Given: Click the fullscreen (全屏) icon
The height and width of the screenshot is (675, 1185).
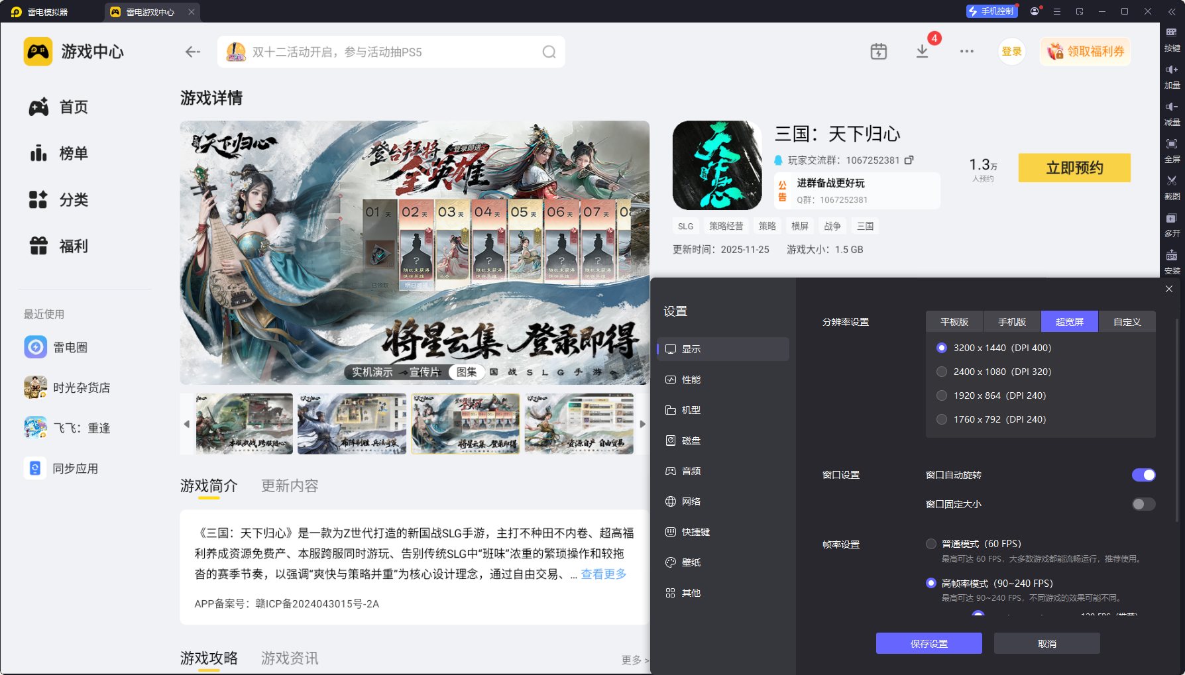Looking at the screenshot, I should [x=1171, y=144].
